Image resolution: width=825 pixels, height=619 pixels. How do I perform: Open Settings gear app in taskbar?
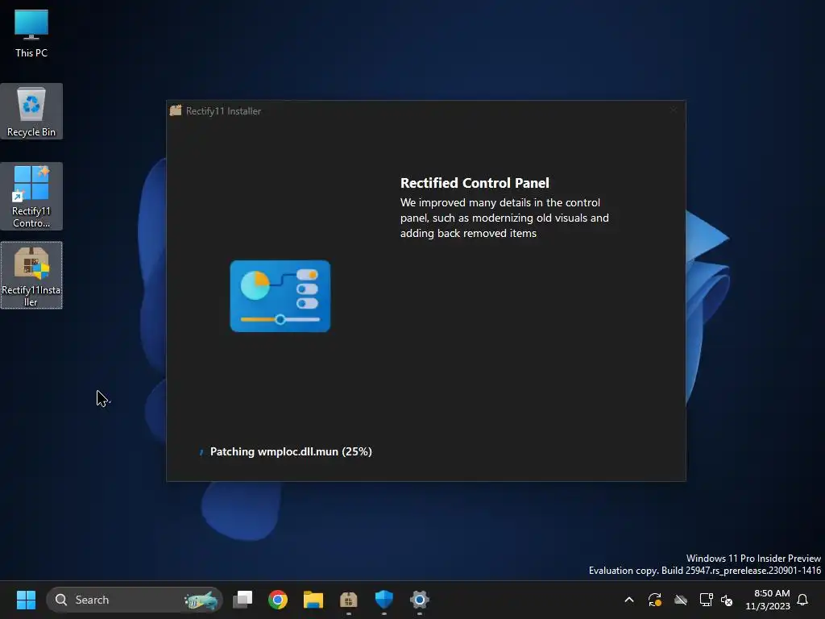point(419,600)
